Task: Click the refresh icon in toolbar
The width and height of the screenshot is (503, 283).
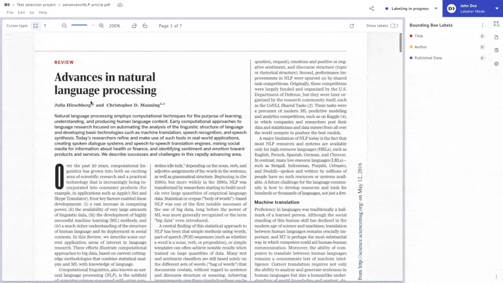Action: (x=351, y=26)
